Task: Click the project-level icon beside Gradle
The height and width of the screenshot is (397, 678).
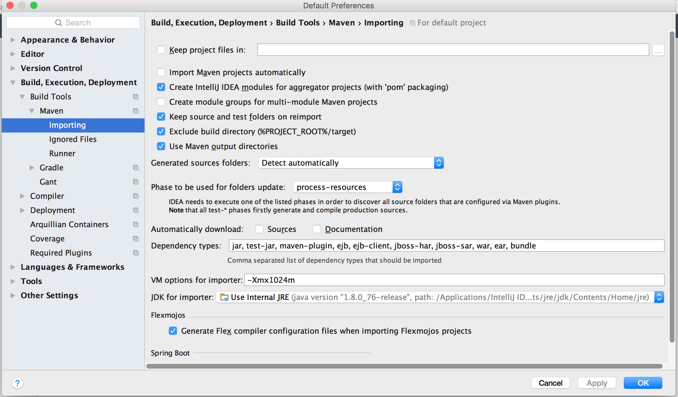Action: pyautogui.click(x=136, y=168)
